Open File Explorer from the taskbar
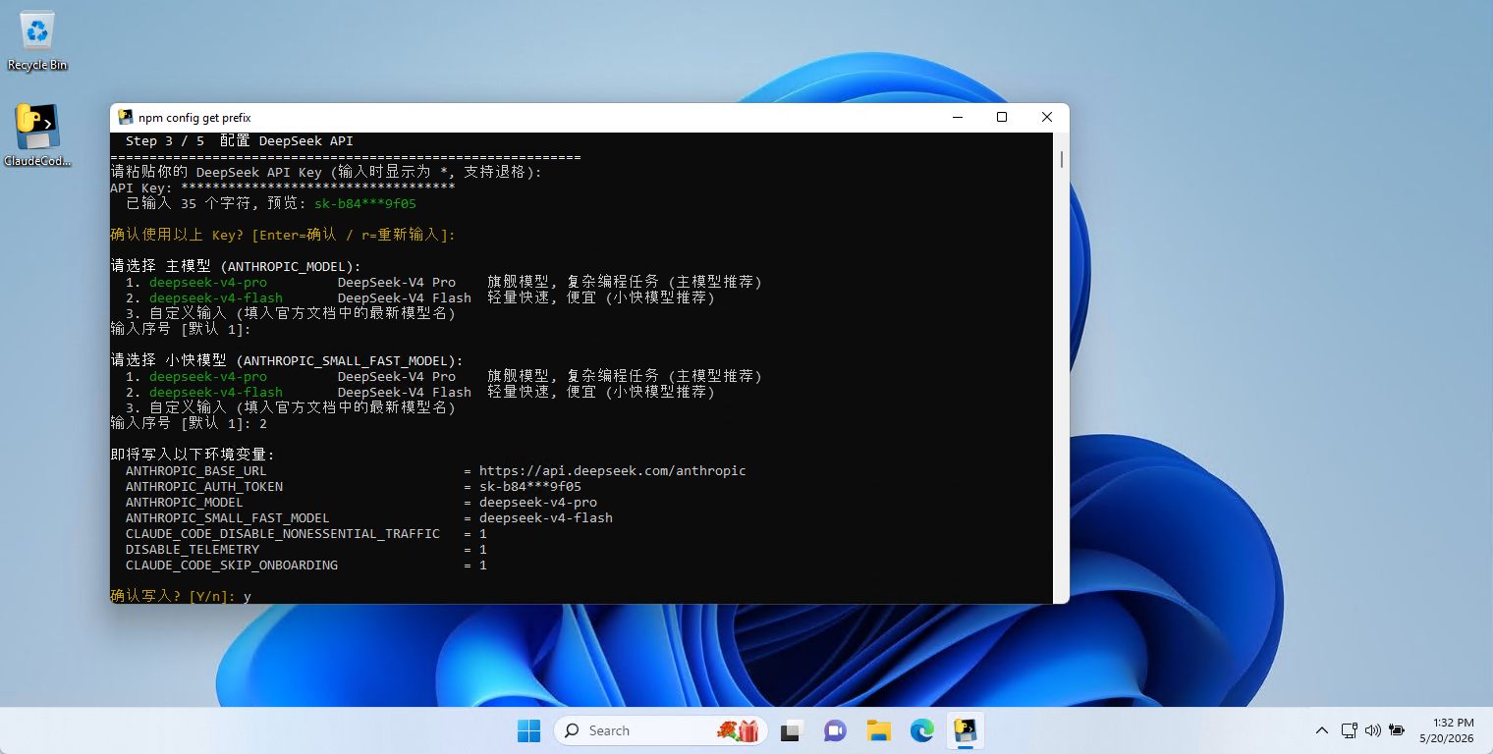This screenshot has width=1493, height=754. click(x=878, y=730)
